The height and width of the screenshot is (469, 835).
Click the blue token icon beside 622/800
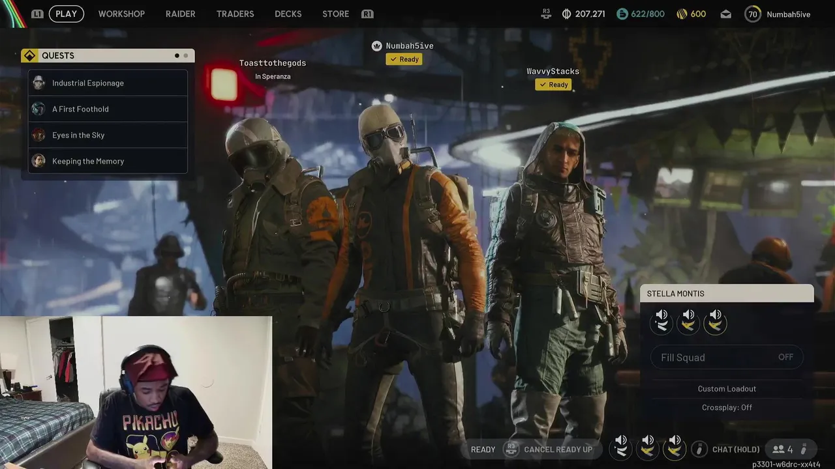point(622,14)
